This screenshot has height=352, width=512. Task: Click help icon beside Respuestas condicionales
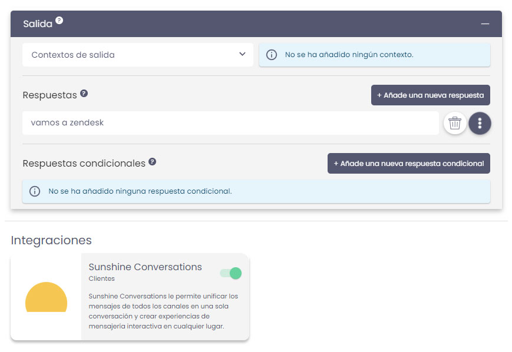pos(152,162)
